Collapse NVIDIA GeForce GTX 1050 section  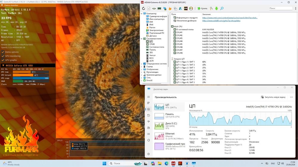pos(3,65)
